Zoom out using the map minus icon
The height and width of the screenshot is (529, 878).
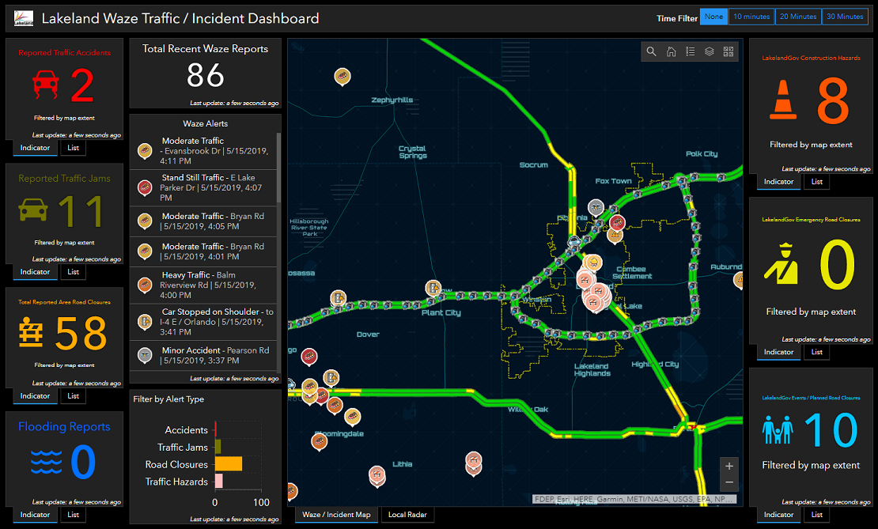tap(729, 483)
